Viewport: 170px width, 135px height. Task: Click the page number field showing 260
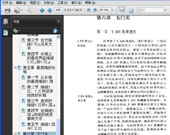pos(58,10)
